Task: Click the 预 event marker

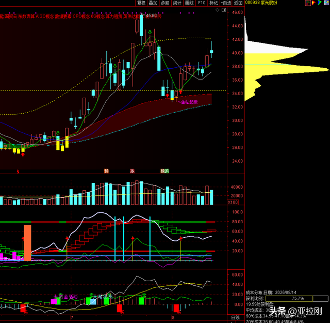Action: pyautogui.click(x=107, y=171)
